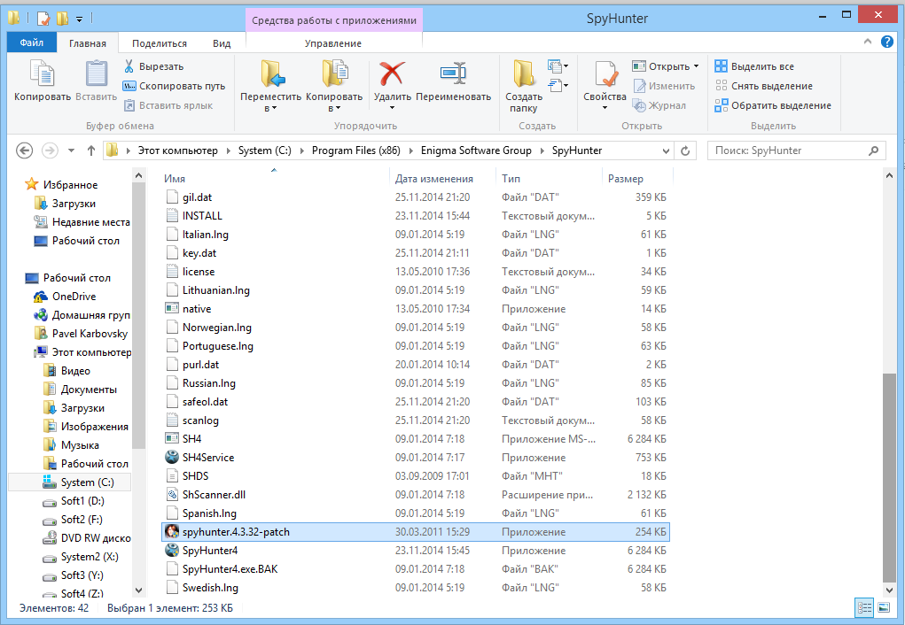This screenshot has height=625, width=905.
Task: Open the Журнал (history) button
Action: 659,105
